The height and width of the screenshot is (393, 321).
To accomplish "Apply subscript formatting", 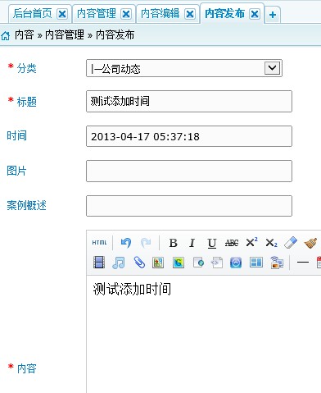I will [x=271, y=243].
